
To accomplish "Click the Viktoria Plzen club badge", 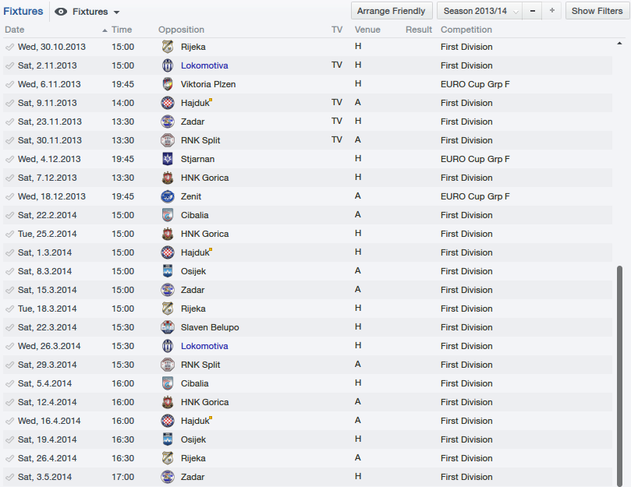I will click(168, 84).
